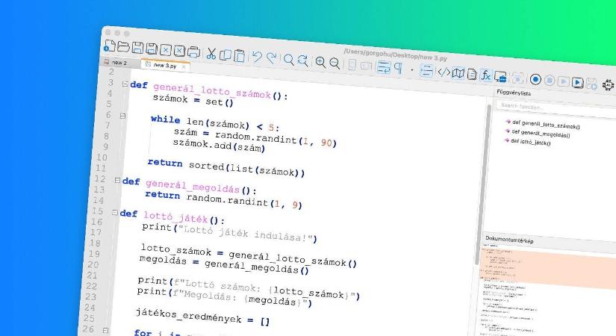616x336 pixels.
Task: Click the play recorded macro button
Action: click(x=563, y=81)
